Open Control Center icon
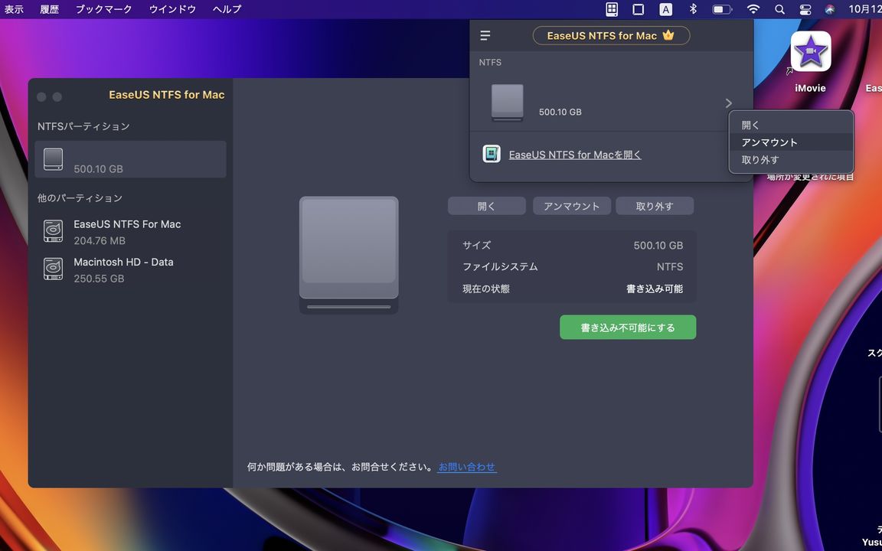The height and width of the screenshot is (551, 882). tap(805, 9)
